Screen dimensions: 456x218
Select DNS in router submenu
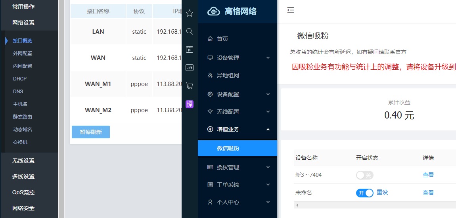(x=18, y=91)
